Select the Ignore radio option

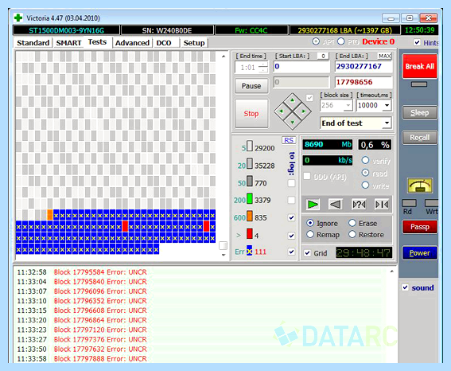tap(310, 223)
